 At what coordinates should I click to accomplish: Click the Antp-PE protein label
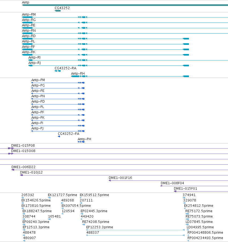(38, 91)
